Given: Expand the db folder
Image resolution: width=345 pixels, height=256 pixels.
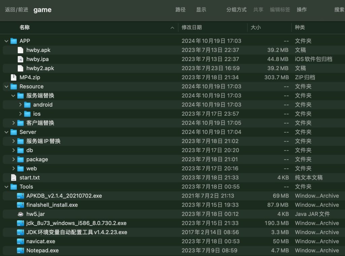Looking at the screenshot, I should click(x=13, y=150).
